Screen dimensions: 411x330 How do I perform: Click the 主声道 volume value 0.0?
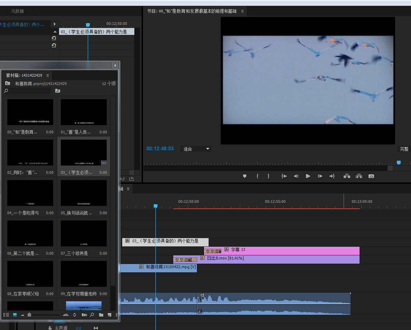point(78,328)
